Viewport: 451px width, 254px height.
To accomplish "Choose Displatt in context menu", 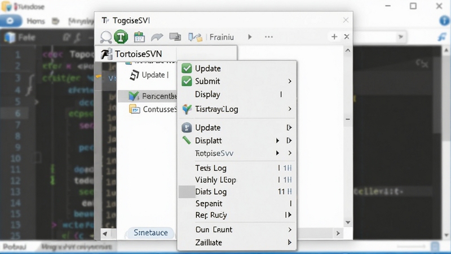I will [x=237, y=141].
